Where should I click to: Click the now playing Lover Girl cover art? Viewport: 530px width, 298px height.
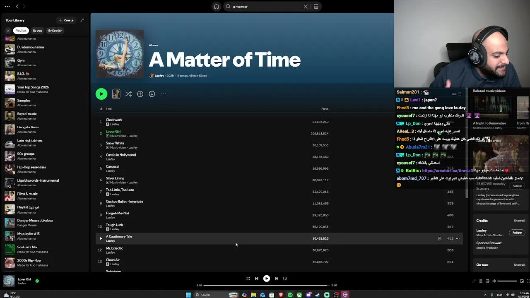click(9, 281)
